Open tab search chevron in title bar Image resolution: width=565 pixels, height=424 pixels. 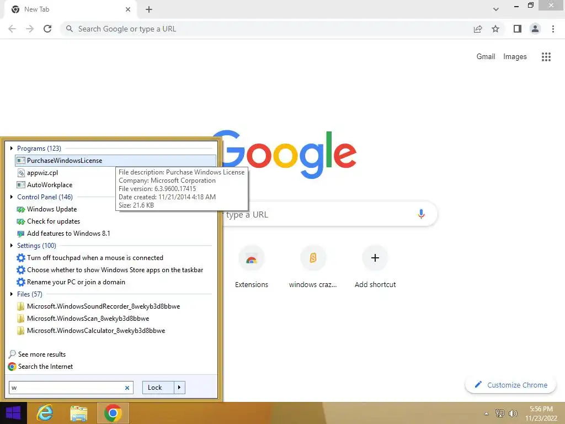[x=496, y=9]
